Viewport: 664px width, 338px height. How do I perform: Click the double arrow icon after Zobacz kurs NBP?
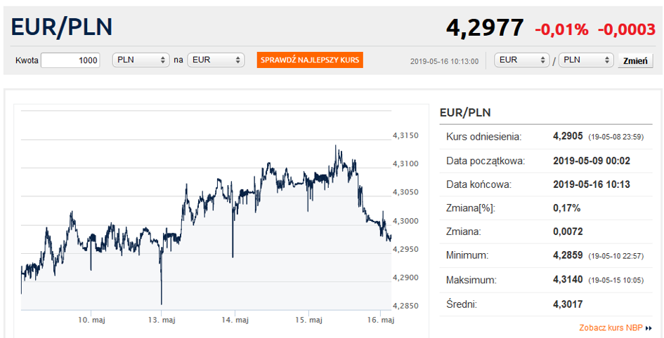[649, 328]
